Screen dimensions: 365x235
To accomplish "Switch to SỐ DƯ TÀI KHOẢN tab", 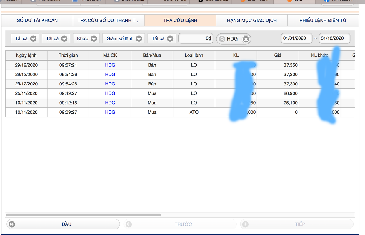I will (37, 20).
